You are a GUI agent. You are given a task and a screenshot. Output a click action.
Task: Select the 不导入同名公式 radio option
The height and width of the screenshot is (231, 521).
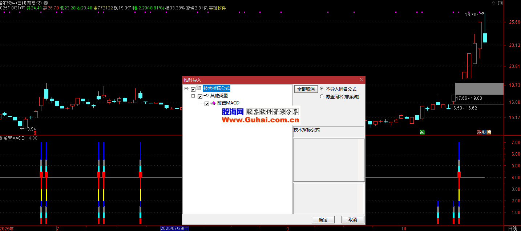coord(322,89)
